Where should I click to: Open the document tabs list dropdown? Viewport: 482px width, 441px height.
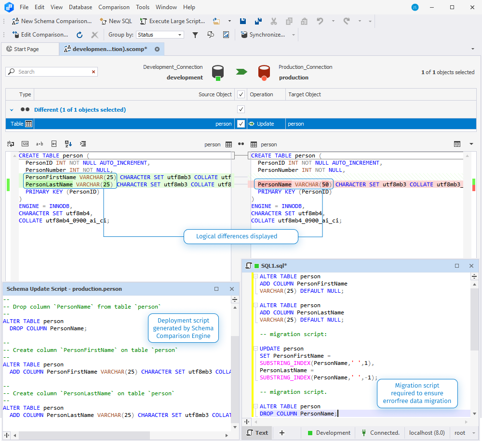click(x=473, y=49)
